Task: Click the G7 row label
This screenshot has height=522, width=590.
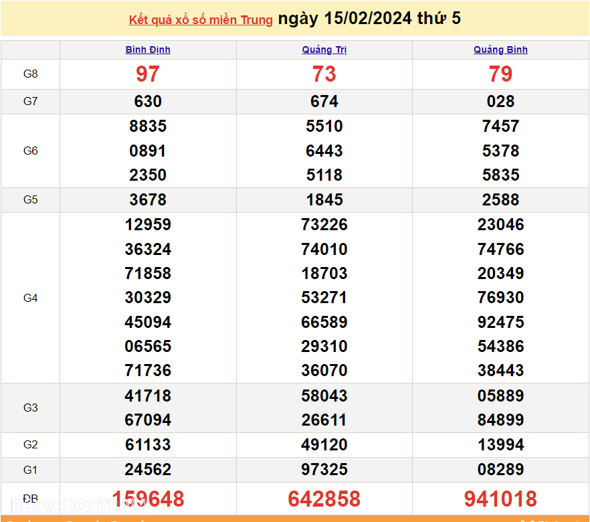Action: [31, 102]
